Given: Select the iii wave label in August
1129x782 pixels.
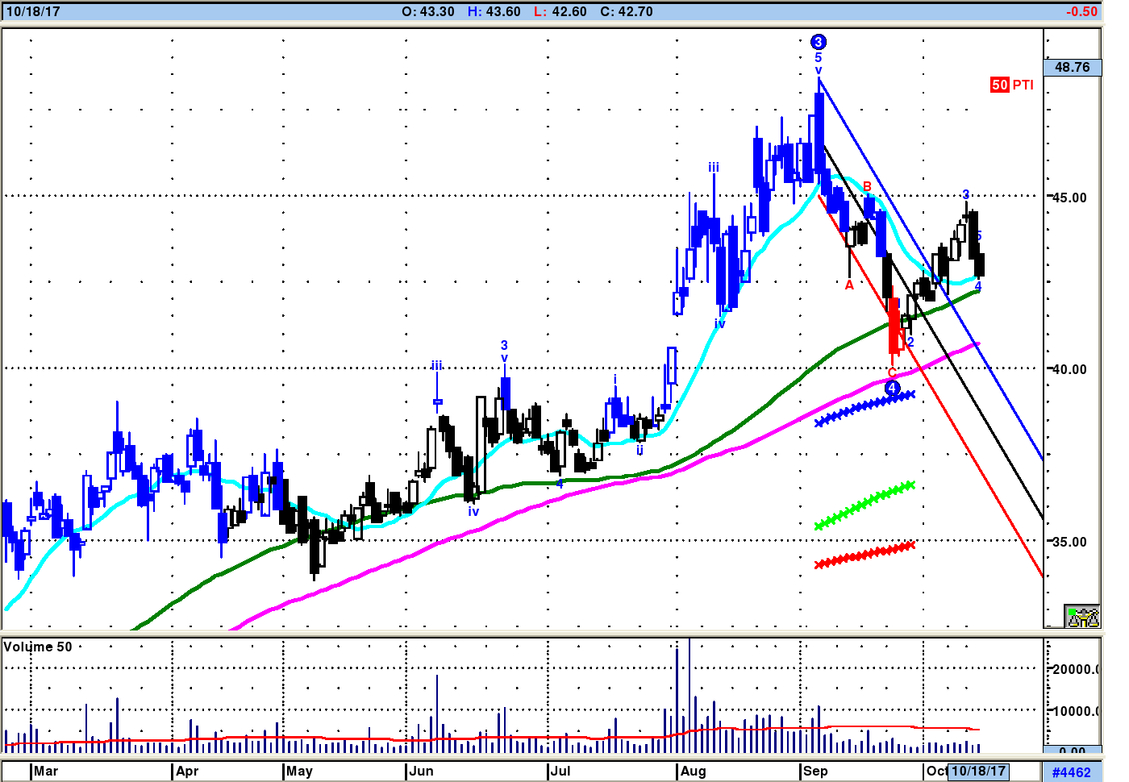Looking at the screenshot, I should pos(714,168).
